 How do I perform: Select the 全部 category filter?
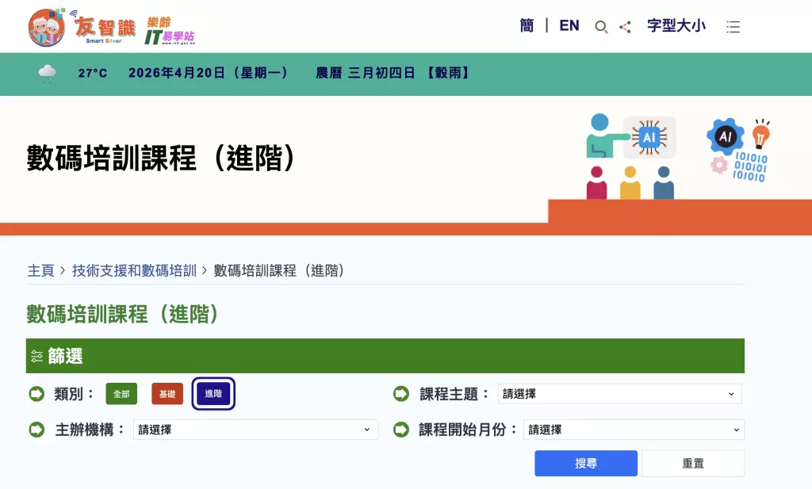121,394
